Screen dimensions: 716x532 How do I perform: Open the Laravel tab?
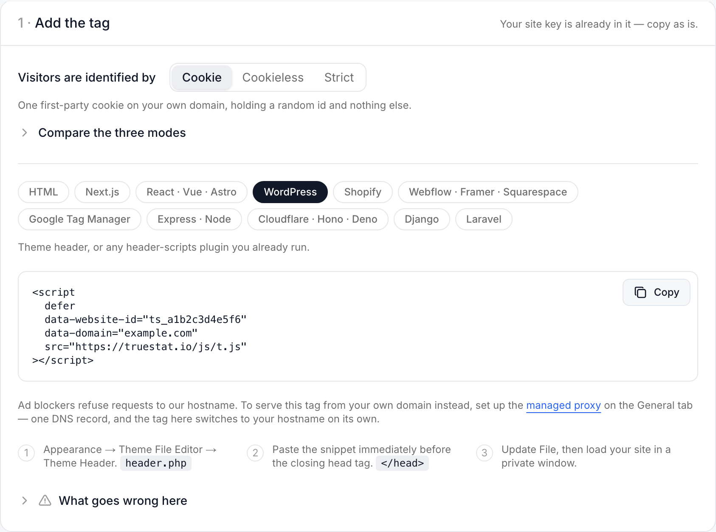[x=484, y=219]
